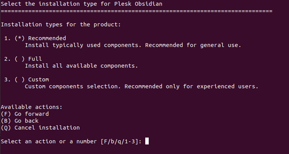289x154 pixels.
Task: Click the 'Custom components selection' description line
Action: click(141, 86)
